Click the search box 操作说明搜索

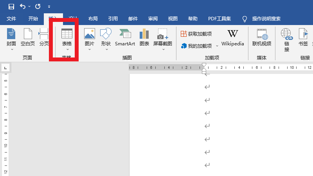[266, 19]
